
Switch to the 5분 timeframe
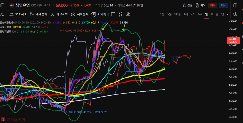(x=169, y=14)
